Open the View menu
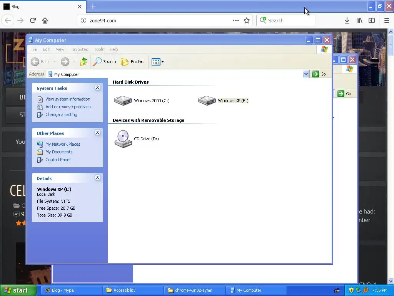This screenshot has width=394, height=296. tap(60, 49)
